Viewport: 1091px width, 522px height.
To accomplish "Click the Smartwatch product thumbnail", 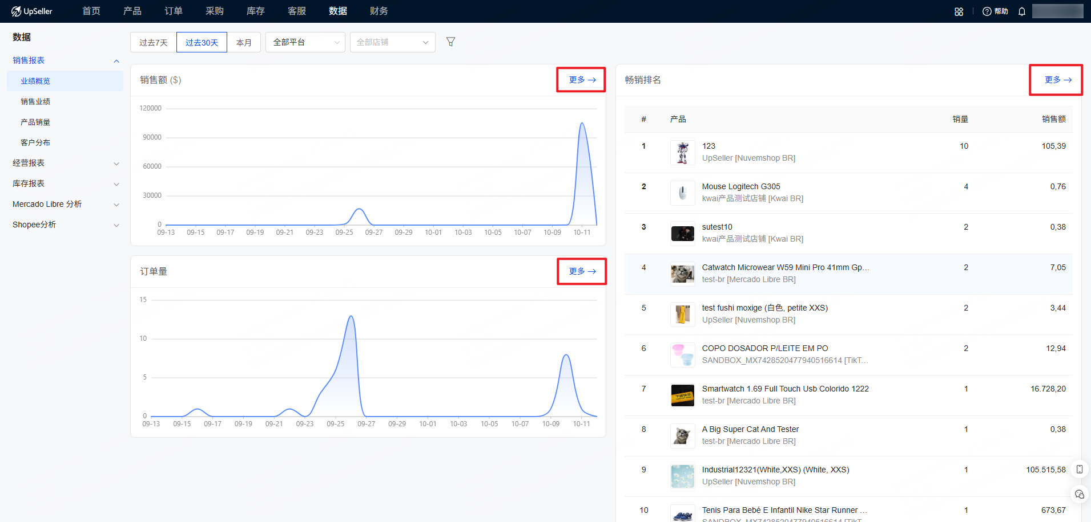I will click(x=682, y=395).
